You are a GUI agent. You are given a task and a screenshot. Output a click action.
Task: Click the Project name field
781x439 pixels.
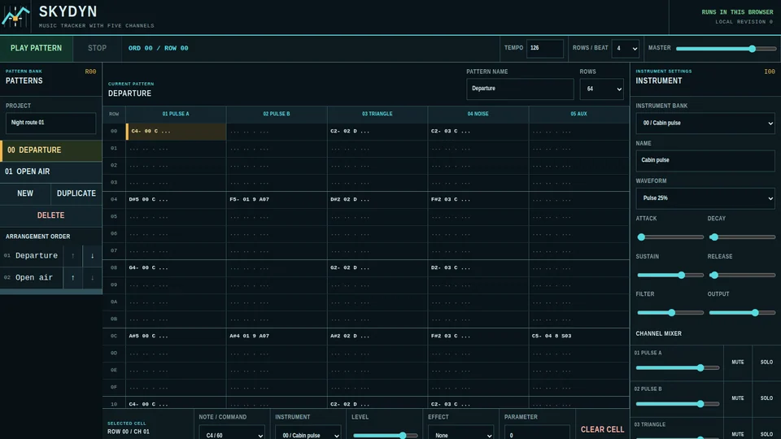pyautogui.click(x=50, y=123)
